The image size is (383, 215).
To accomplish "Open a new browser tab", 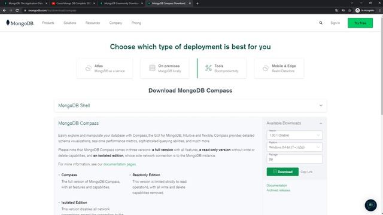I will point(197,4).
